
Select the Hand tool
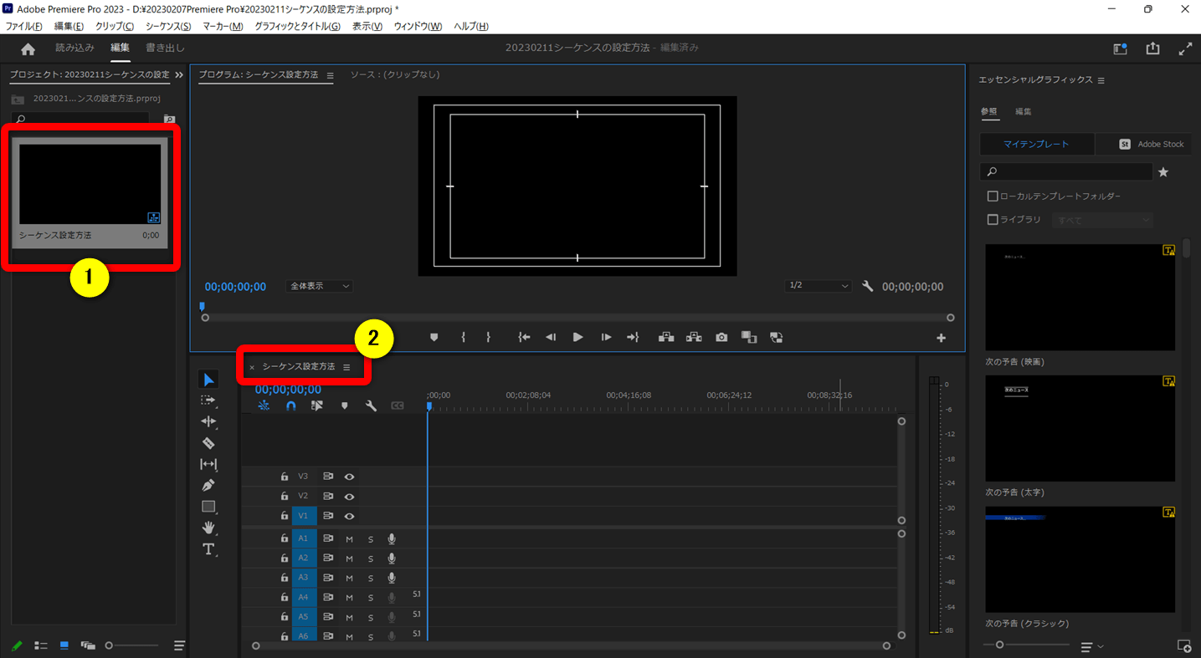pyautogui.click(x=209, y=528)
